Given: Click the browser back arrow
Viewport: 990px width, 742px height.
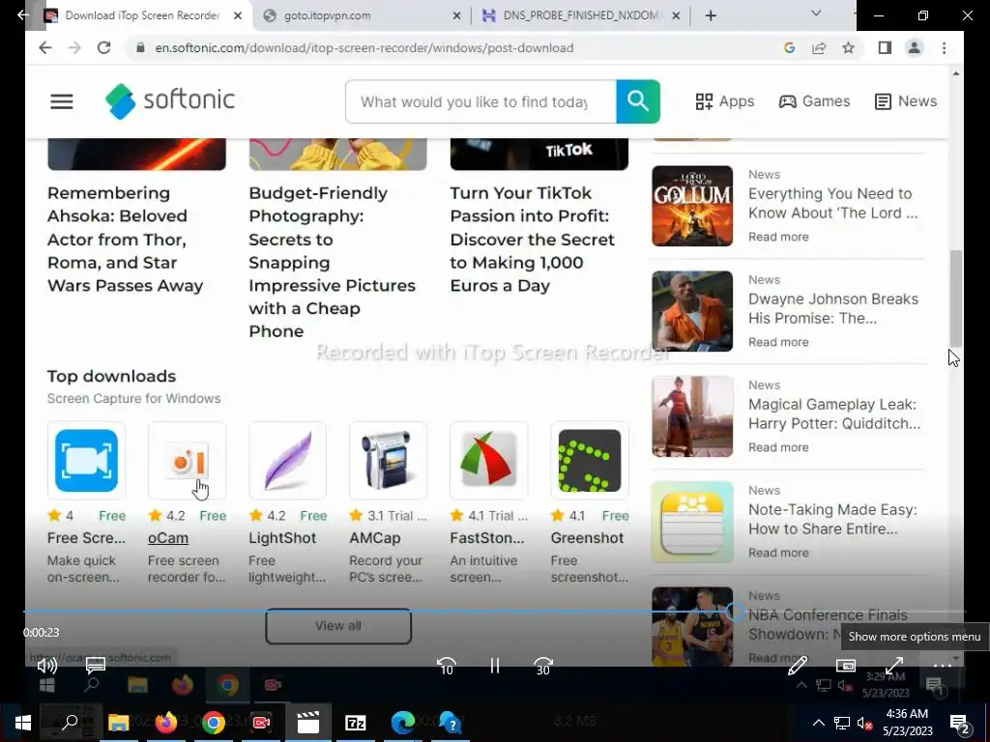Looking at the screenshot, I should pos(44,47).
